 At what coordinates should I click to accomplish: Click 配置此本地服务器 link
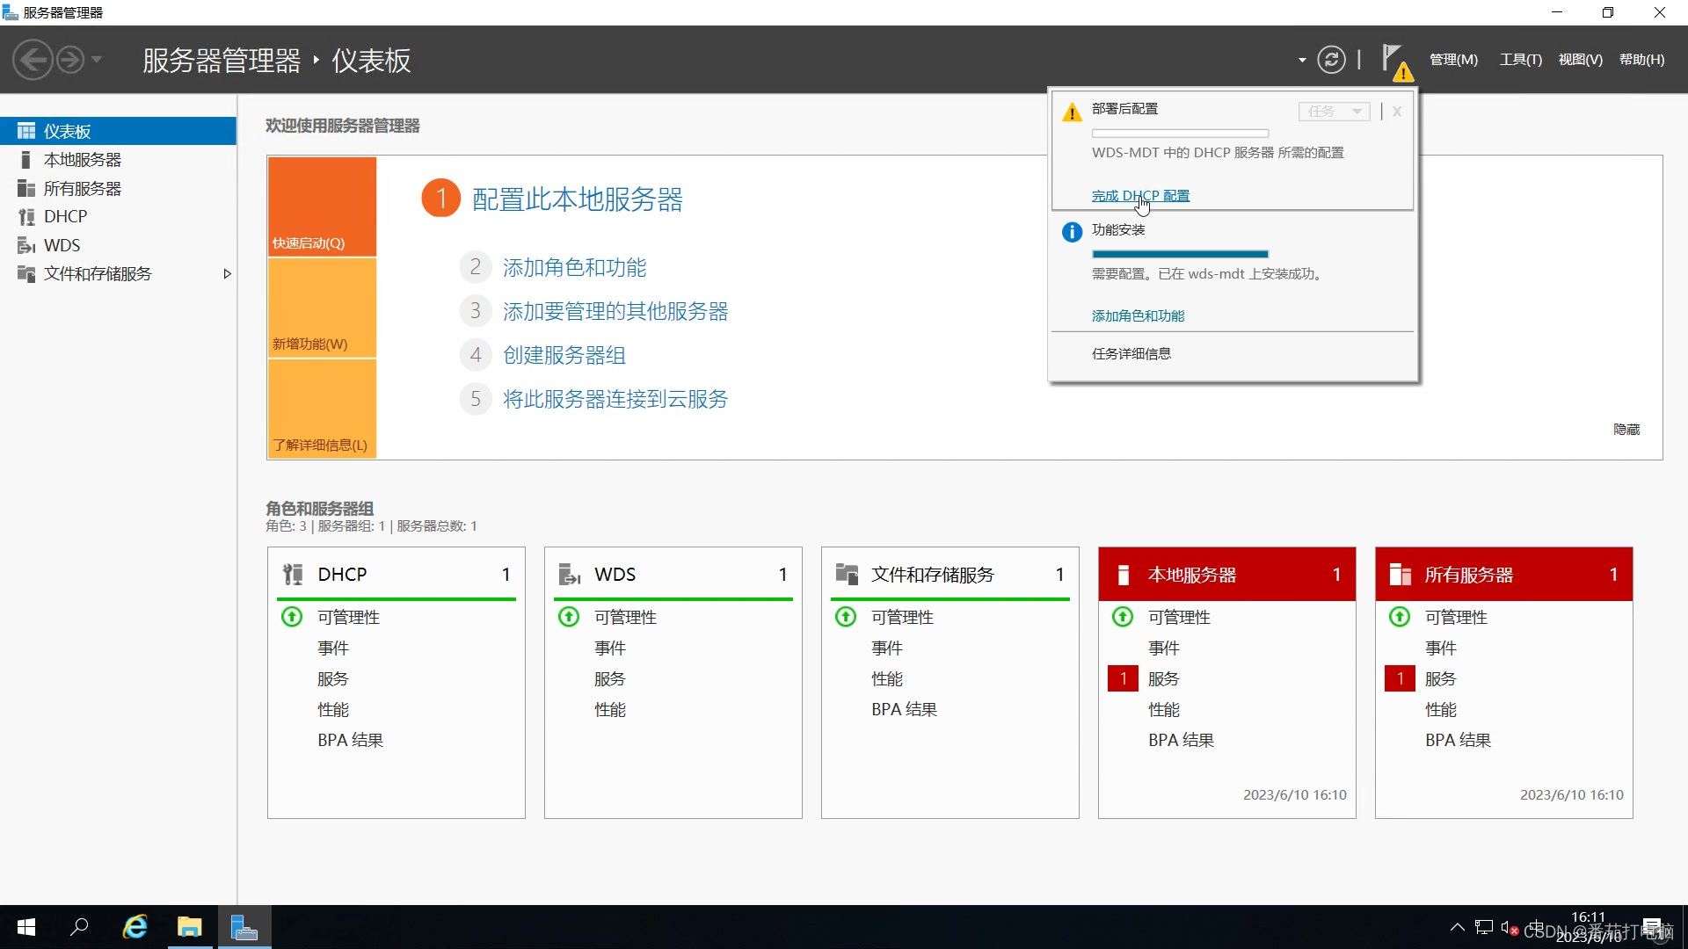pyautogui.click(x=578, y=199)
